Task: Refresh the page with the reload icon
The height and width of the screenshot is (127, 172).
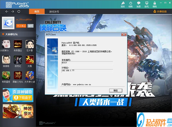Action: [19, 11]
